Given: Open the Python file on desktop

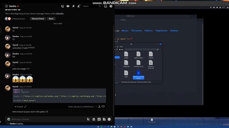Looking at the screenshot, I should (152, 121).
